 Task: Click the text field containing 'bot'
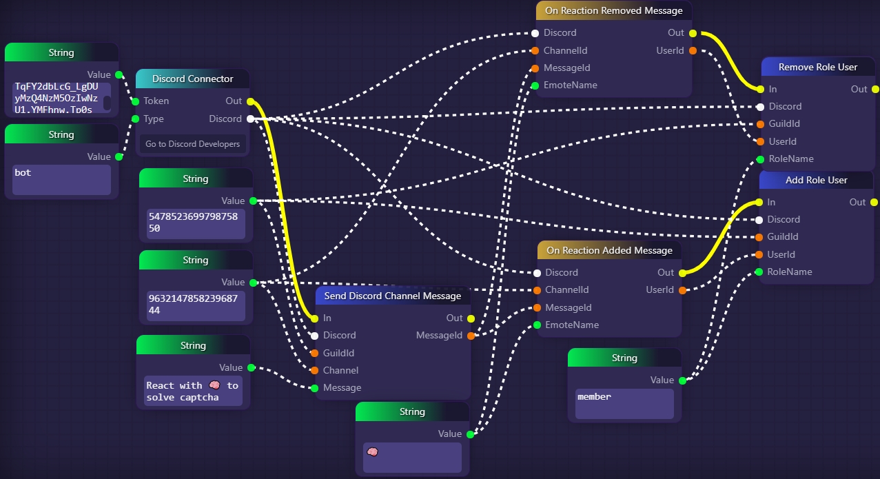click(61, 179)
